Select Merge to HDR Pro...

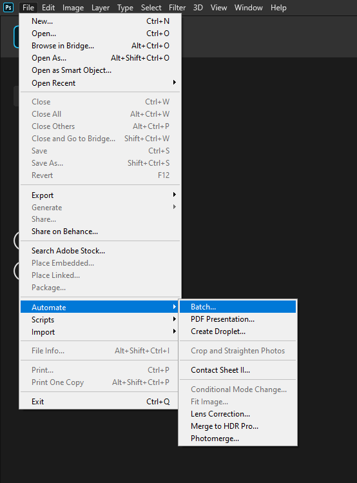point(238,426)
